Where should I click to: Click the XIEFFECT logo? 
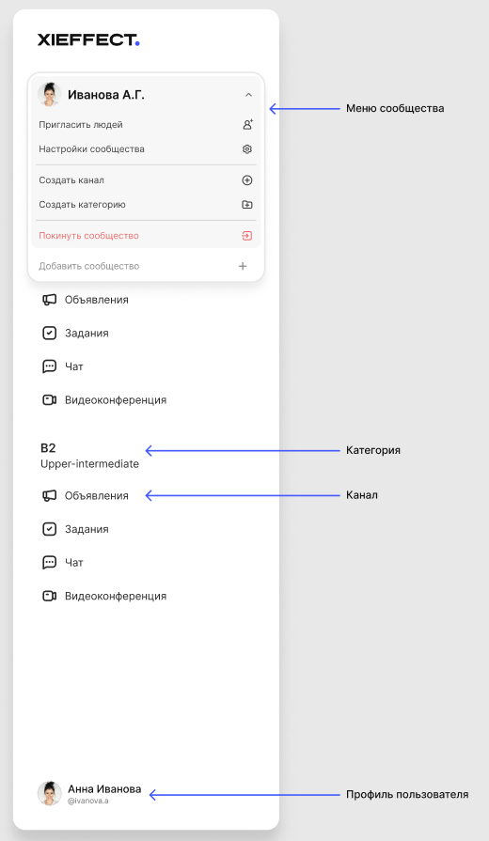[x=88, y=39]
